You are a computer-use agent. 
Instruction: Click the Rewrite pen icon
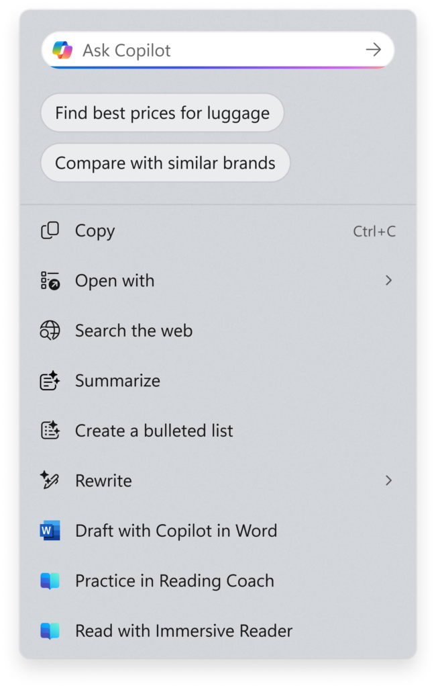(x=50, y=480)
